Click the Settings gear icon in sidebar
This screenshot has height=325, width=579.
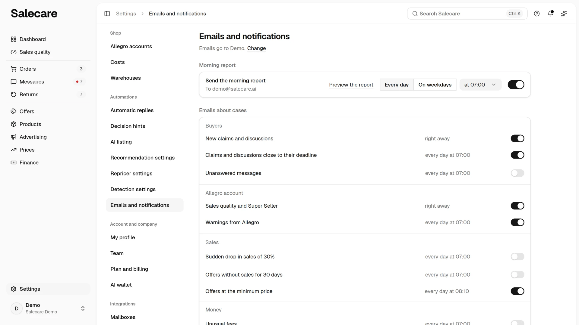(x=14, y=289)
